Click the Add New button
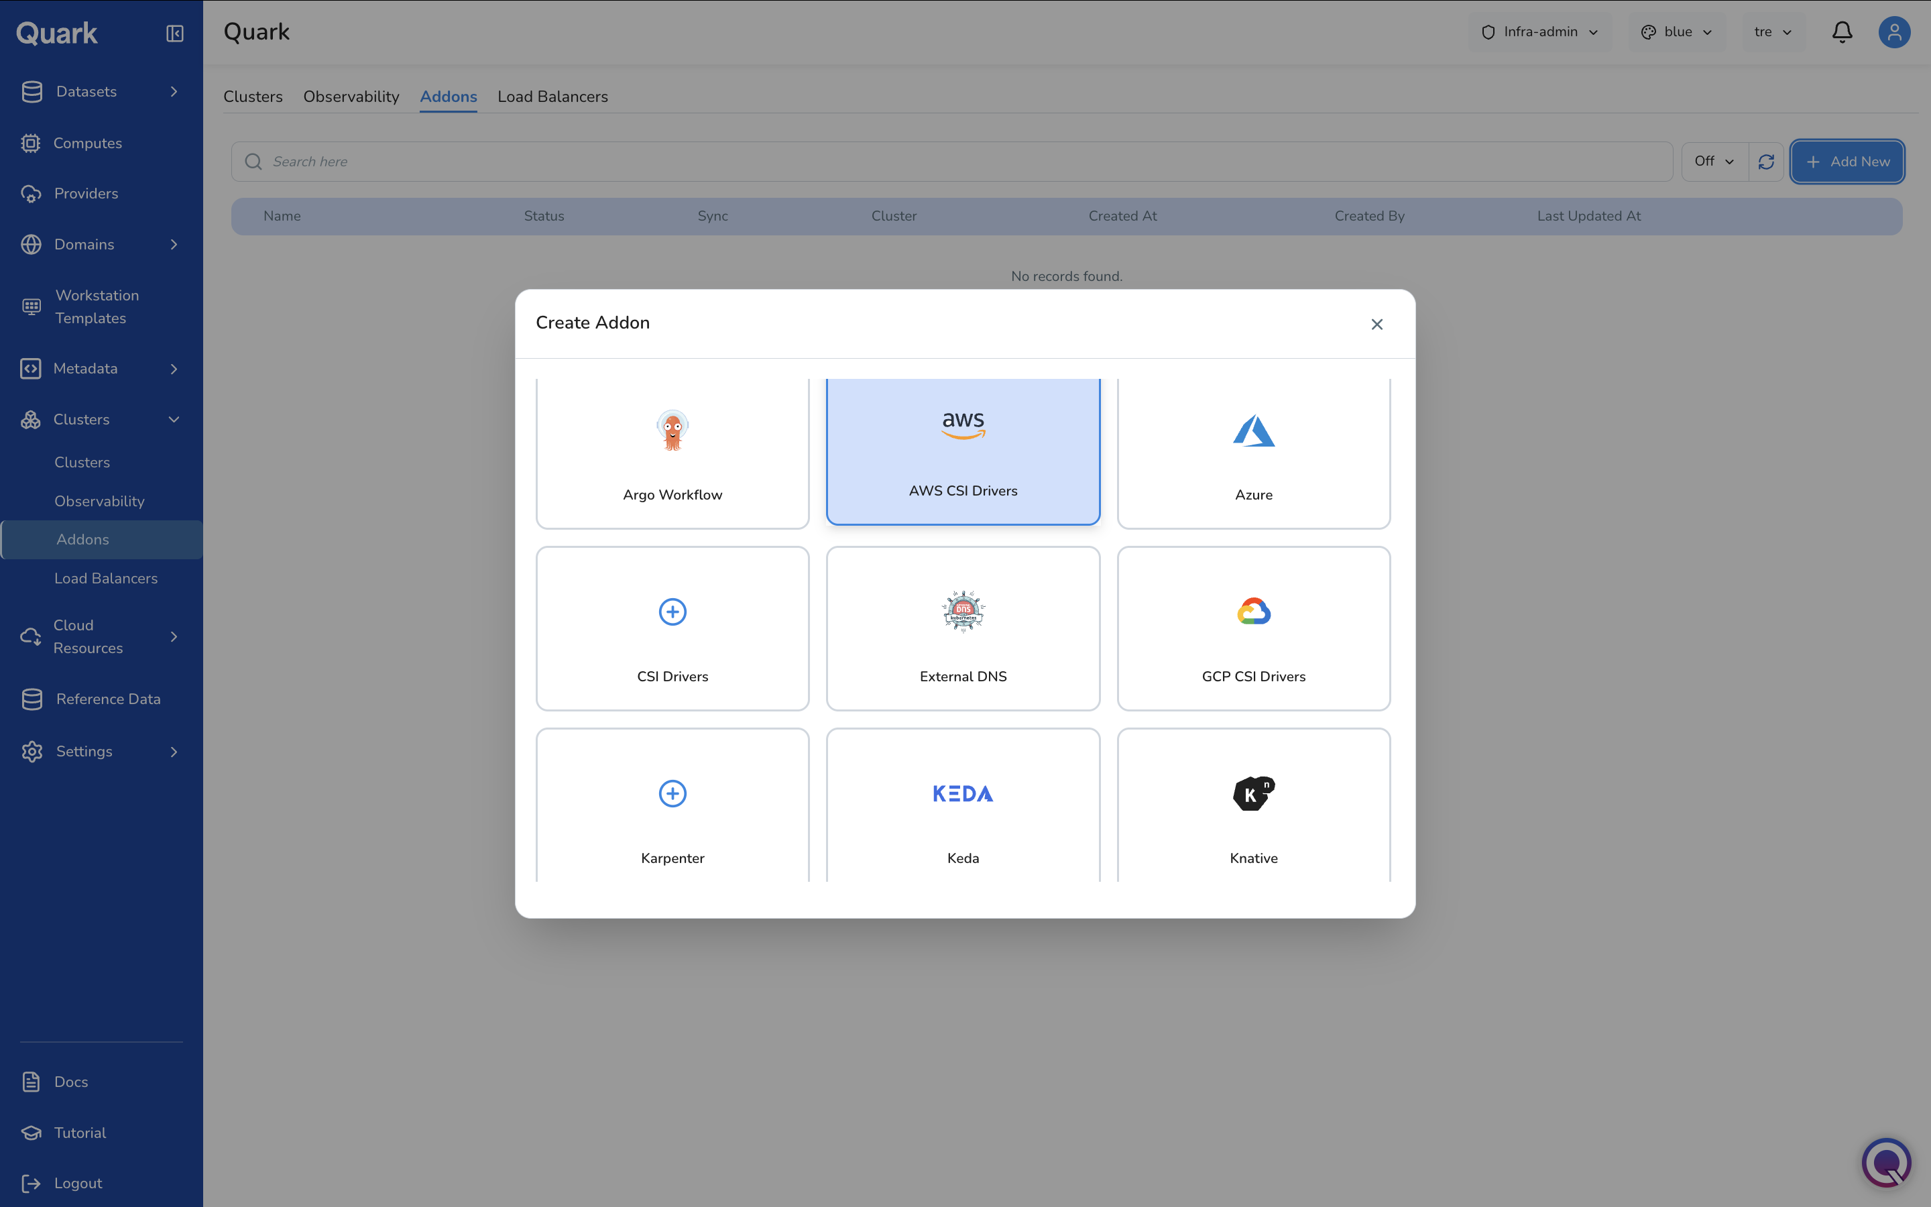Screen dimensions: 1931x1207 (1847, 161)
